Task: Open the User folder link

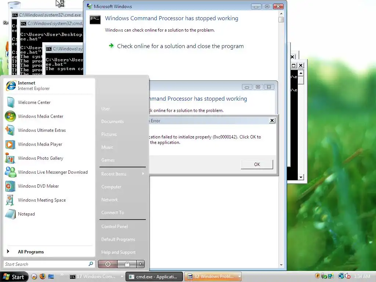Action: [105, 109]
